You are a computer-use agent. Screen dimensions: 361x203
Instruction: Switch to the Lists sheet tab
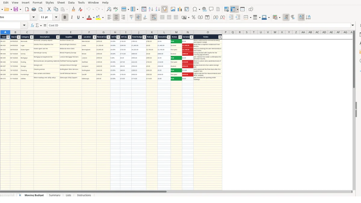click(x=68, y=195)
